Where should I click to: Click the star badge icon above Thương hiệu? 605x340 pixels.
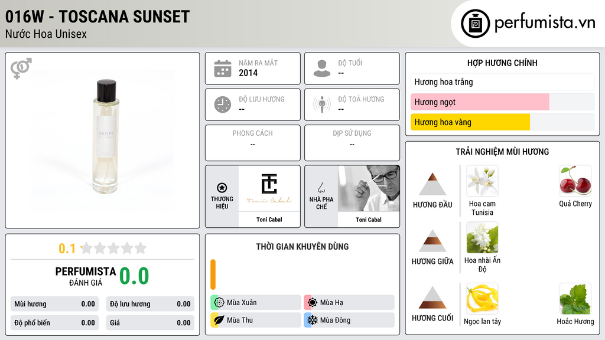point(222,188)
